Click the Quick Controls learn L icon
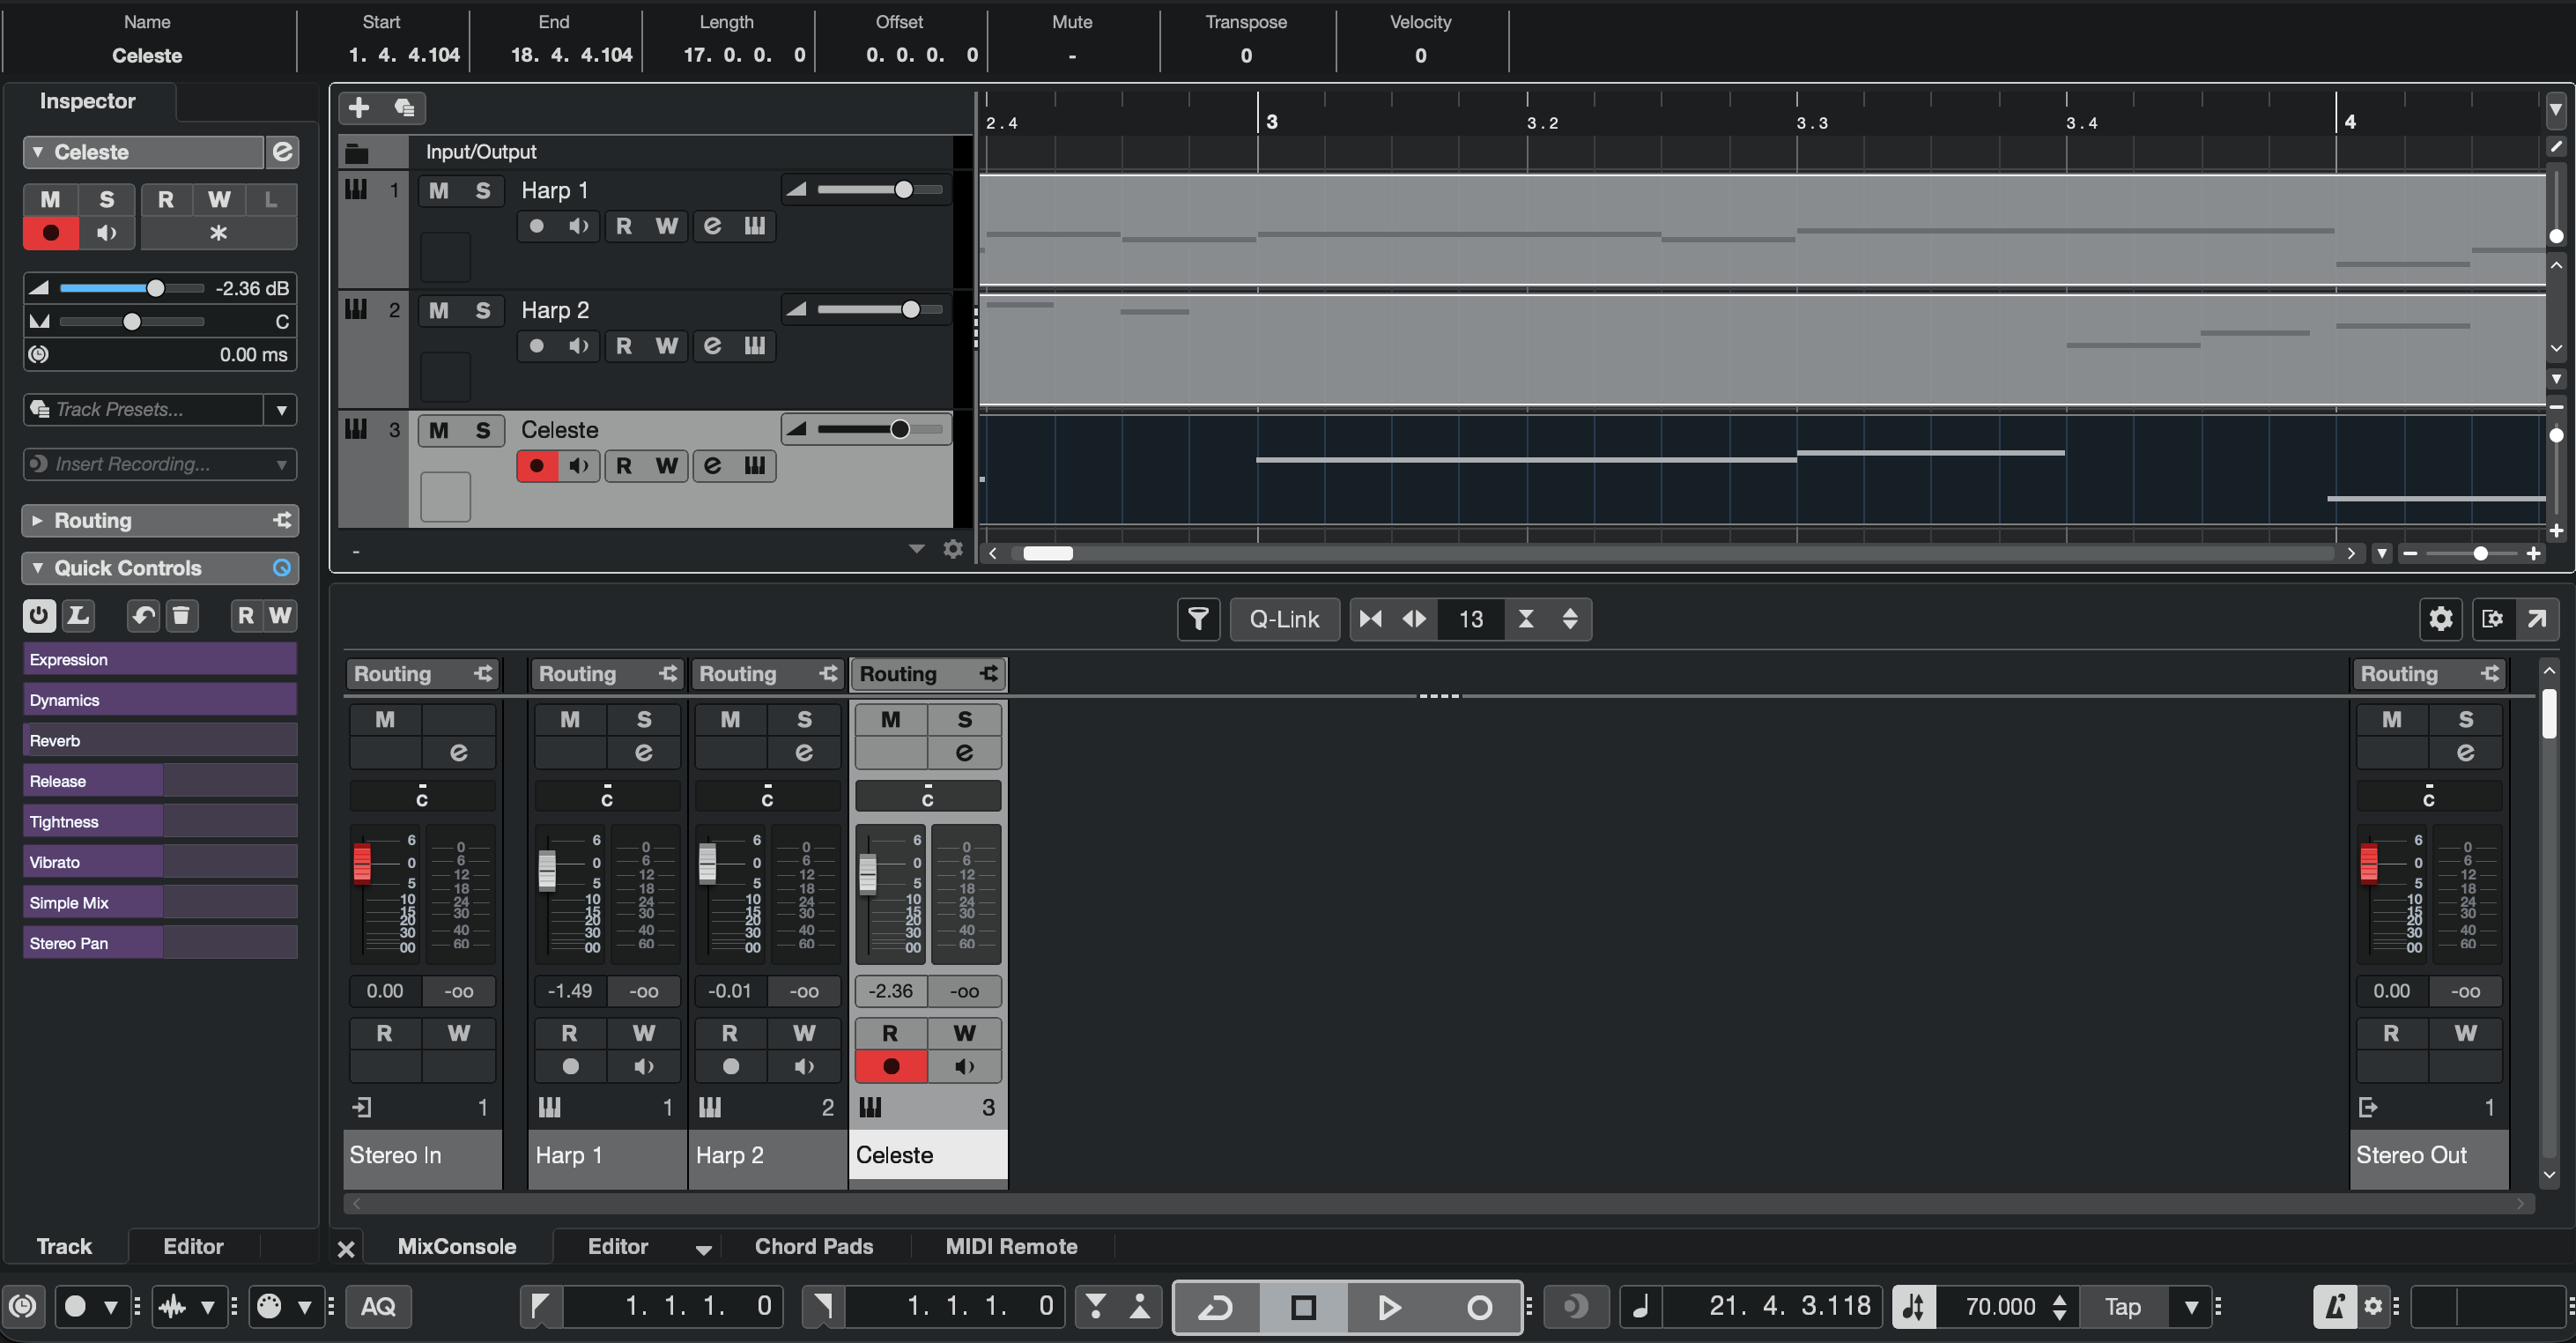 coord(78,615)
